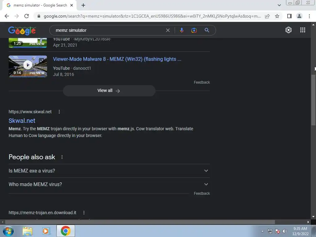The width and height of the screenshot is (316, 237).
Task: View site security lock info
Action: (39, 16)
